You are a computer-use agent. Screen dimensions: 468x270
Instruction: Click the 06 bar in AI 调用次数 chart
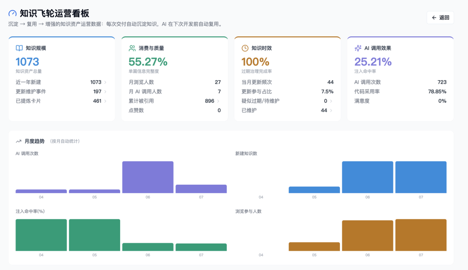pyautogui.click(x=148, y=177)
